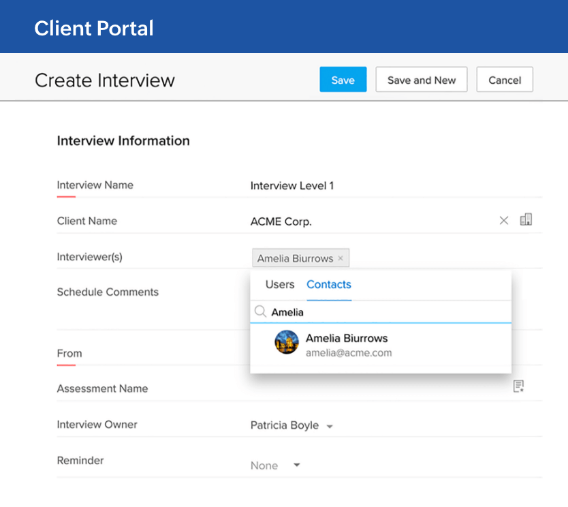Choose Amelia Biurrows from the search results
Viewport: 568px width, 507px height.
click(x=347, y=344)
